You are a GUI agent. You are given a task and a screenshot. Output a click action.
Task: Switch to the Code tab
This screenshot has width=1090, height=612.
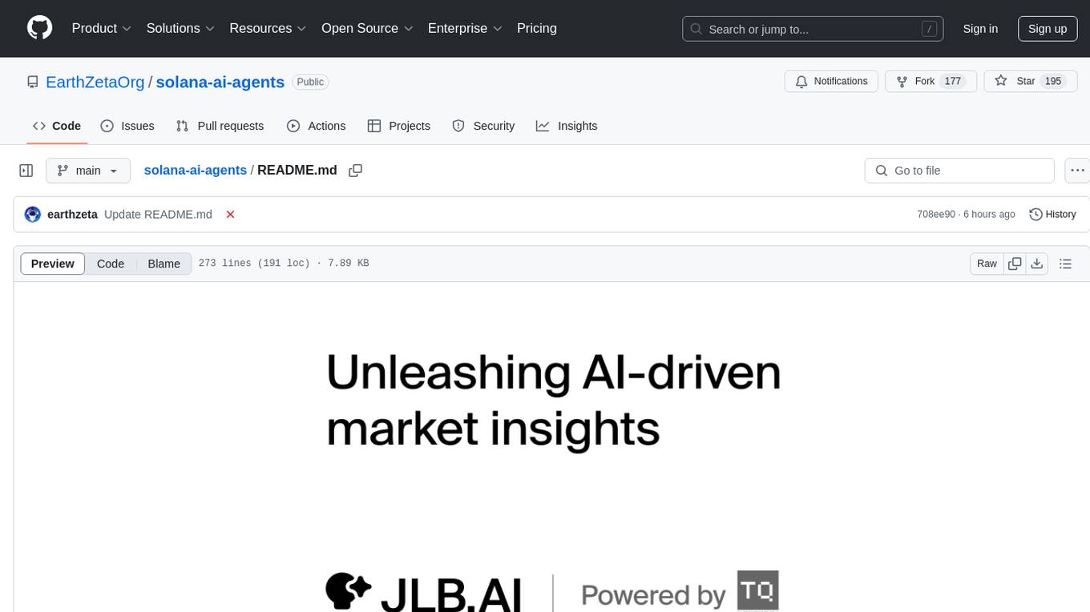click(x=57, y=126)
